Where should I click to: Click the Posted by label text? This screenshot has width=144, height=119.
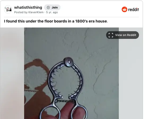click(21, 12)
